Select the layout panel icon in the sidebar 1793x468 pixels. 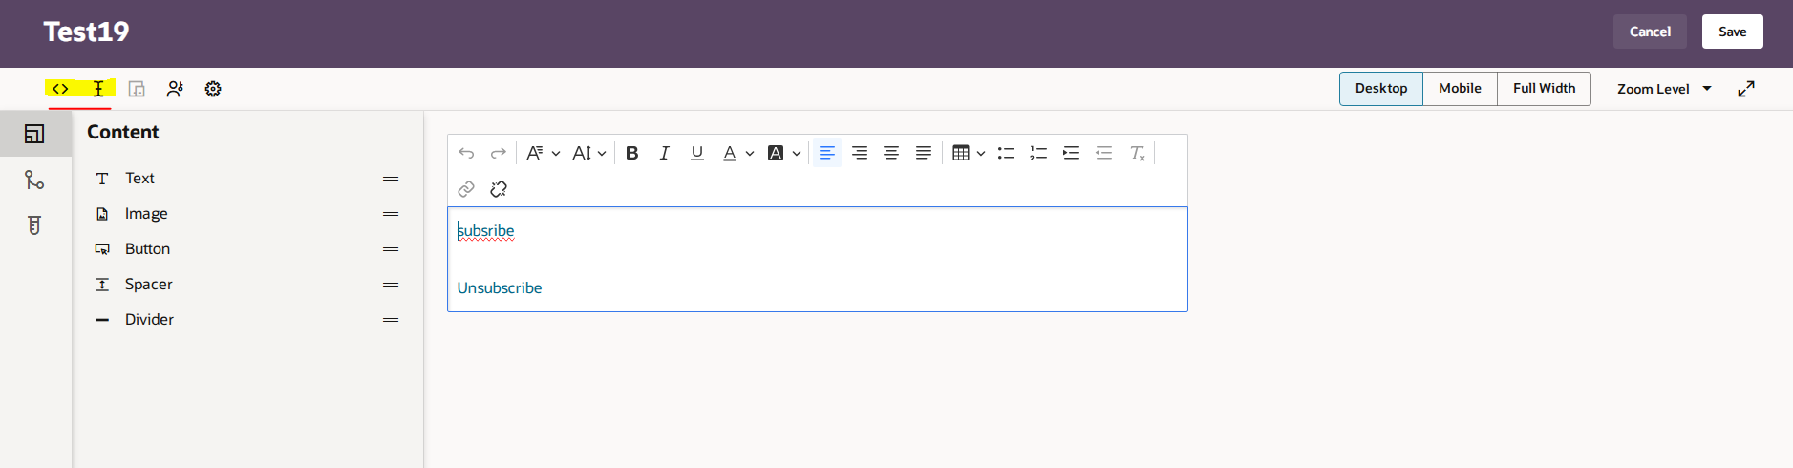(x=34, y=134)
